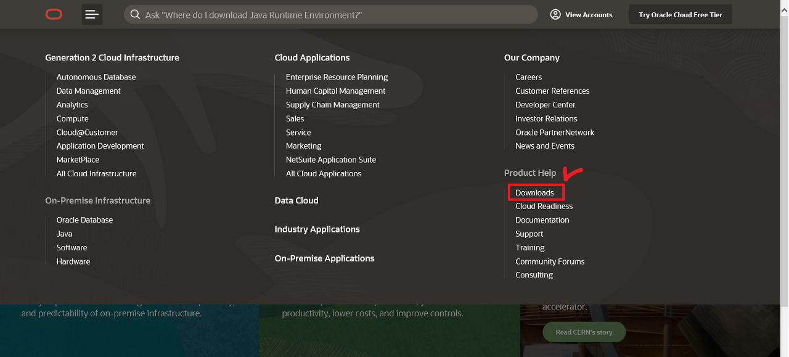Click Cloud Applications heading
789x357 pixels.
coord(313,57)
